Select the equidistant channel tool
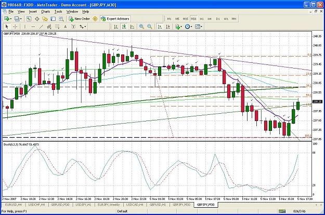 pyautogui.click(x=49, y=26)
